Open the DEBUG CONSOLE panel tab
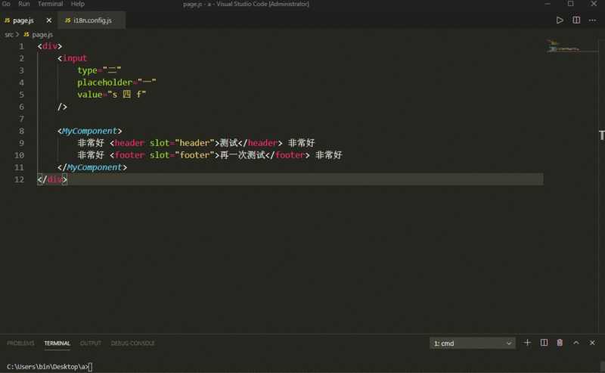Viewport: 605px width, 373px height. point(133,343)
